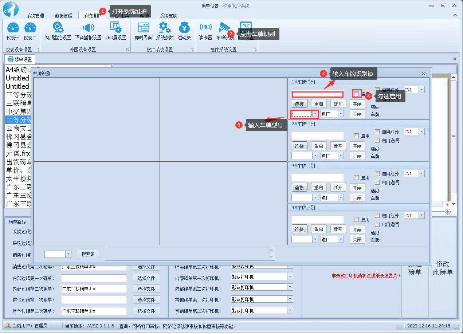
Task: Open 系统参数 gears icon
Action: pyautogui.click(x=165, y=31)
